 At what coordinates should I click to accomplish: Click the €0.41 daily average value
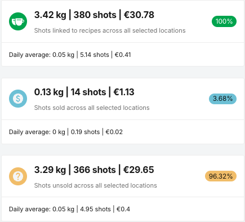pyautogui.click(x=123, y=55)
